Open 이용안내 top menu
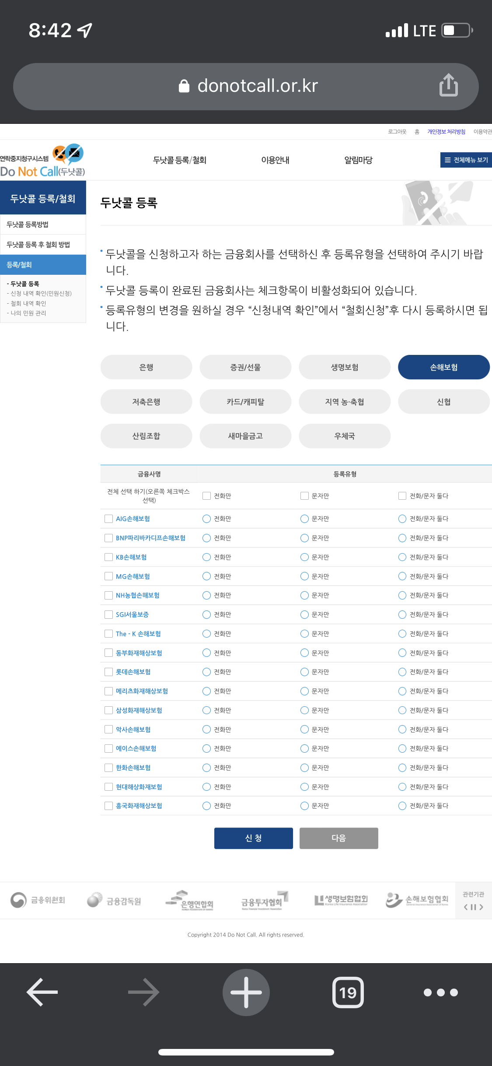This screenshot has height=1066, width=492. coord(275,160)
